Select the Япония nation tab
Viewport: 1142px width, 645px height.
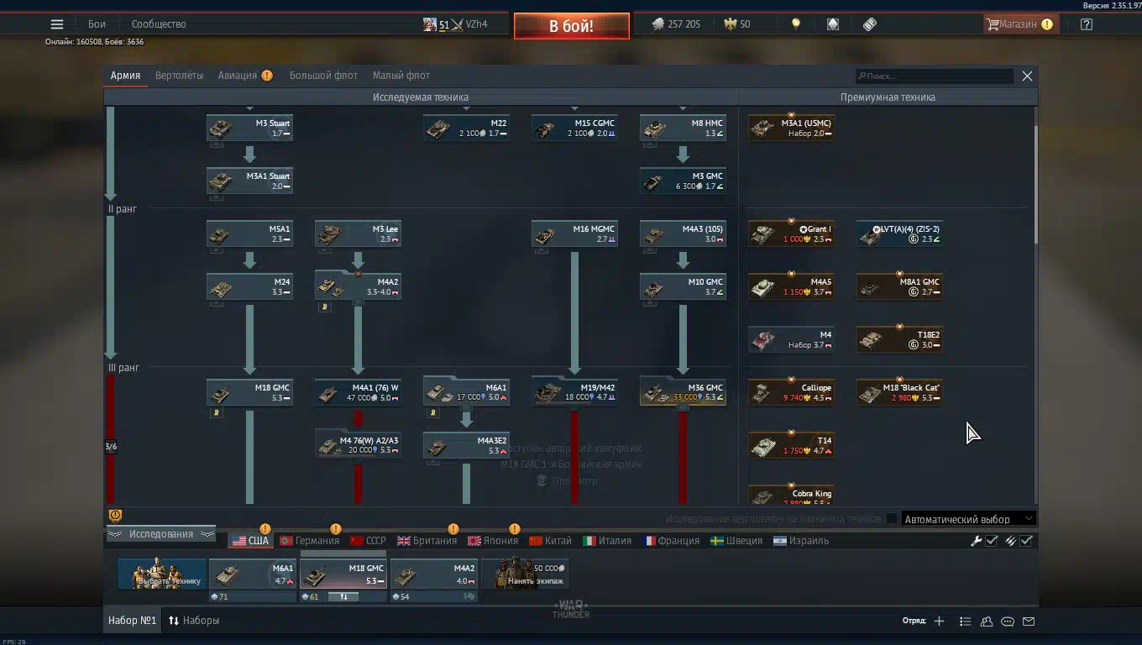tap(493, 541)
